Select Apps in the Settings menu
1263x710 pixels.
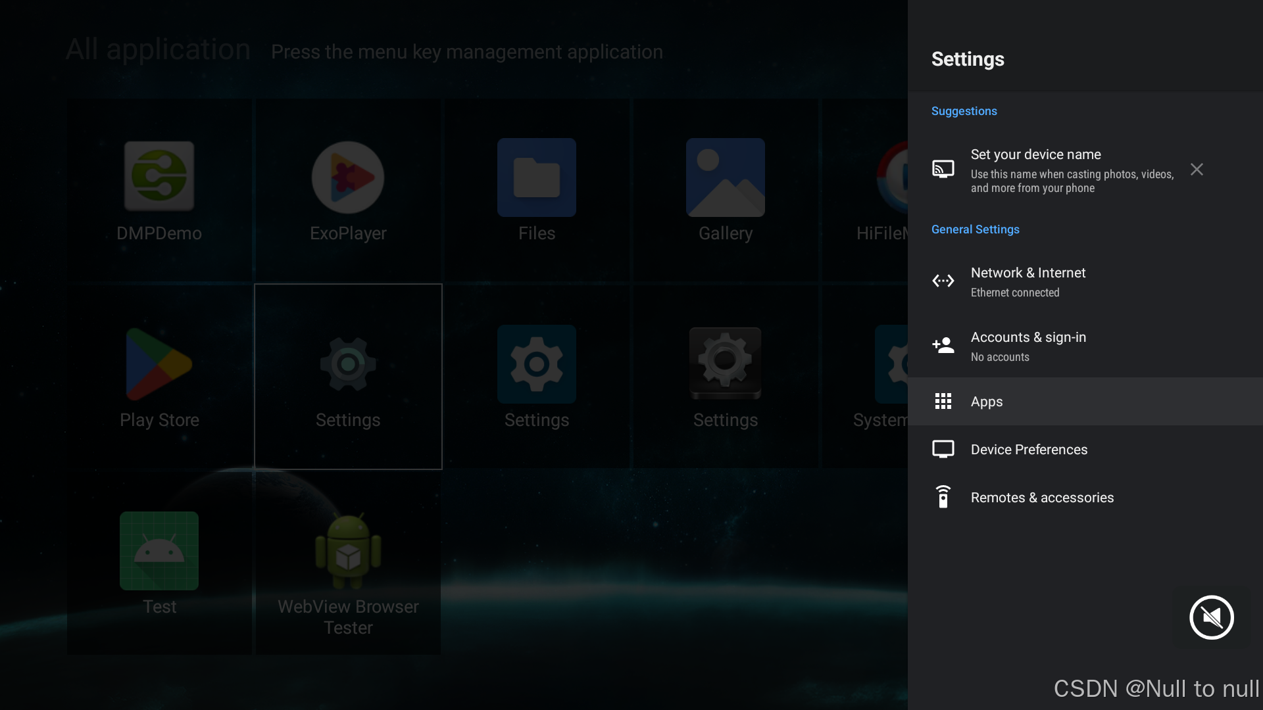[987, 402]
